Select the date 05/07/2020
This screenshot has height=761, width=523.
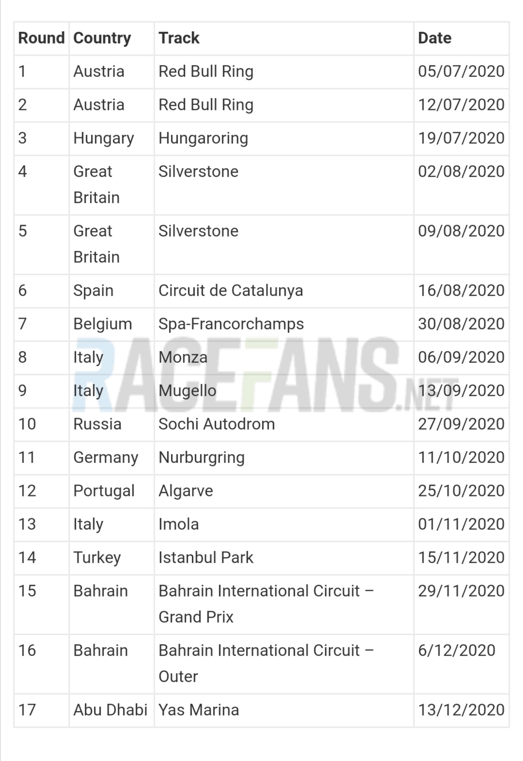tap(461, 72)
